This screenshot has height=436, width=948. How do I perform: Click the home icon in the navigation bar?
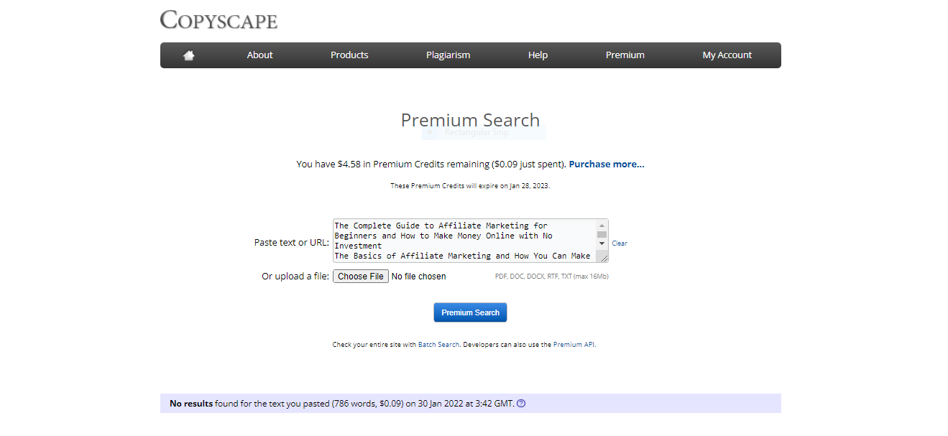click(x=188, y=55)
